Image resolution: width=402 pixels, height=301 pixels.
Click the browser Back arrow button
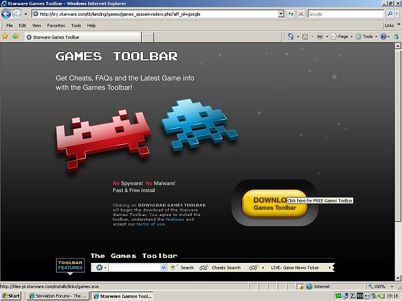6,14
